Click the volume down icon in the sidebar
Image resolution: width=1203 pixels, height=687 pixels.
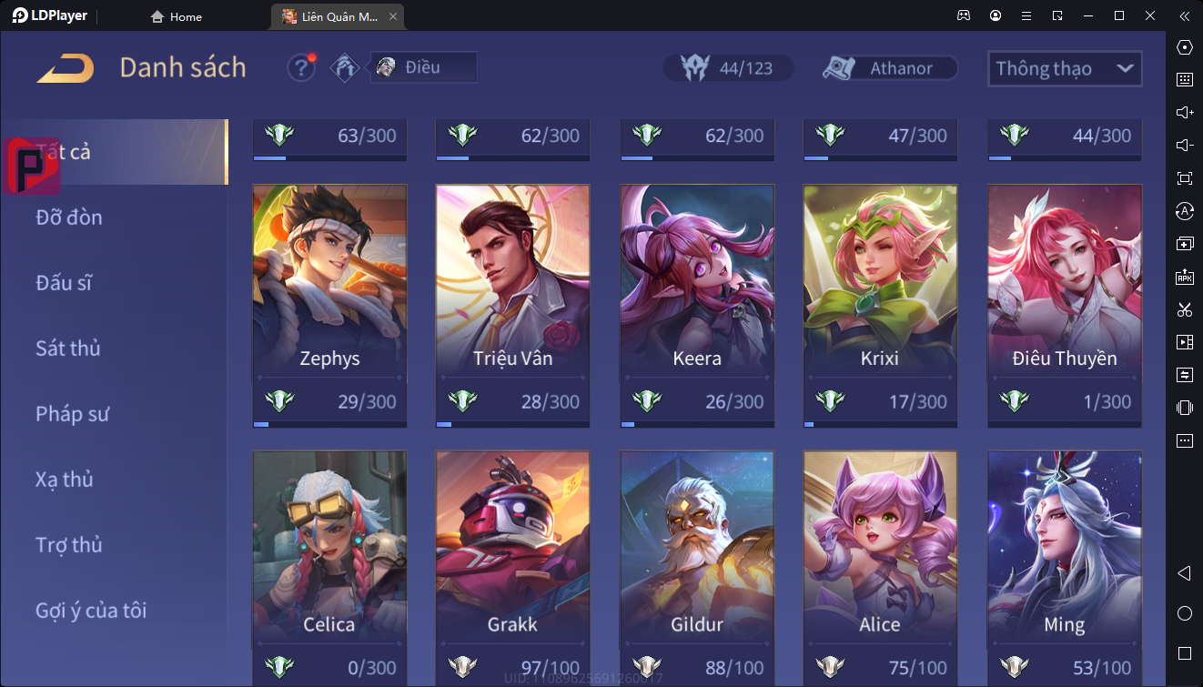coord(1184,146)
